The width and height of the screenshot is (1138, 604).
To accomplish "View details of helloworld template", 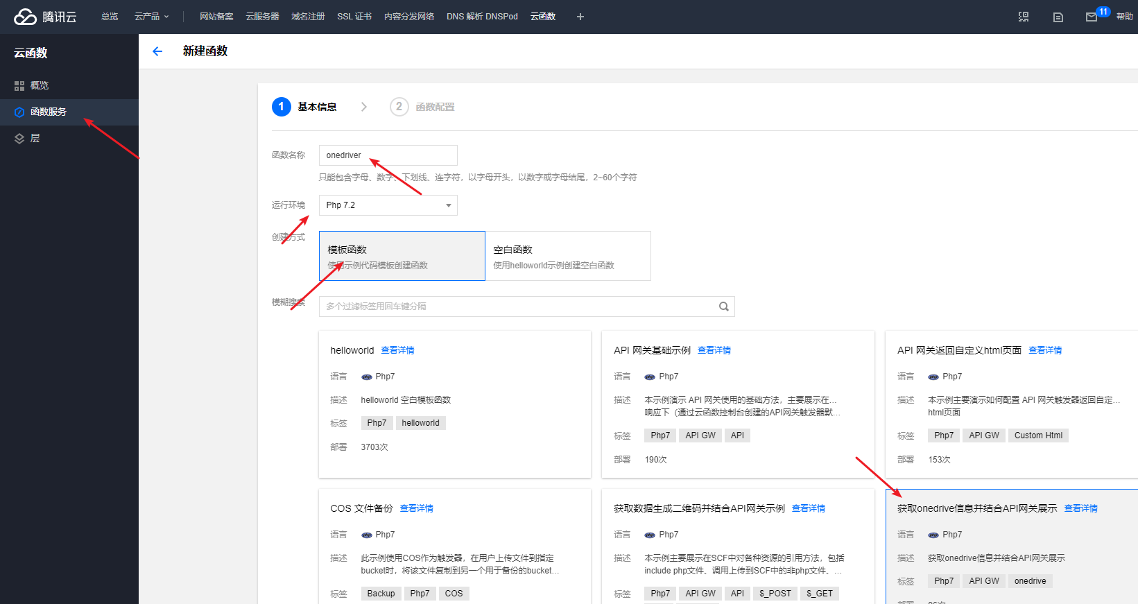I will point(397,351).
